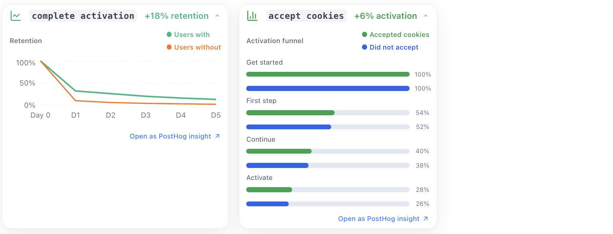
Task: Toggle the Users without legend series
Action: pos(193,47)
